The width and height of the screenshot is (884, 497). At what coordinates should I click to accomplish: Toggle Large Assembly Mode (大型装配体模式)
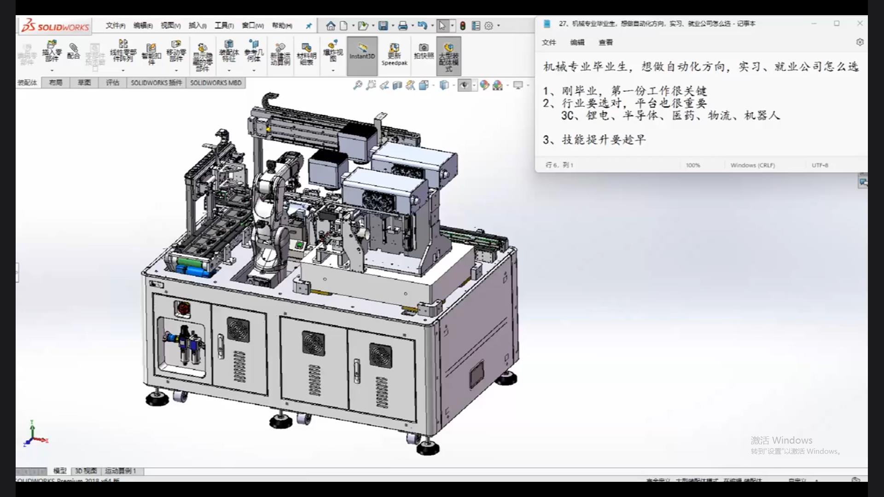coord(448,56)
